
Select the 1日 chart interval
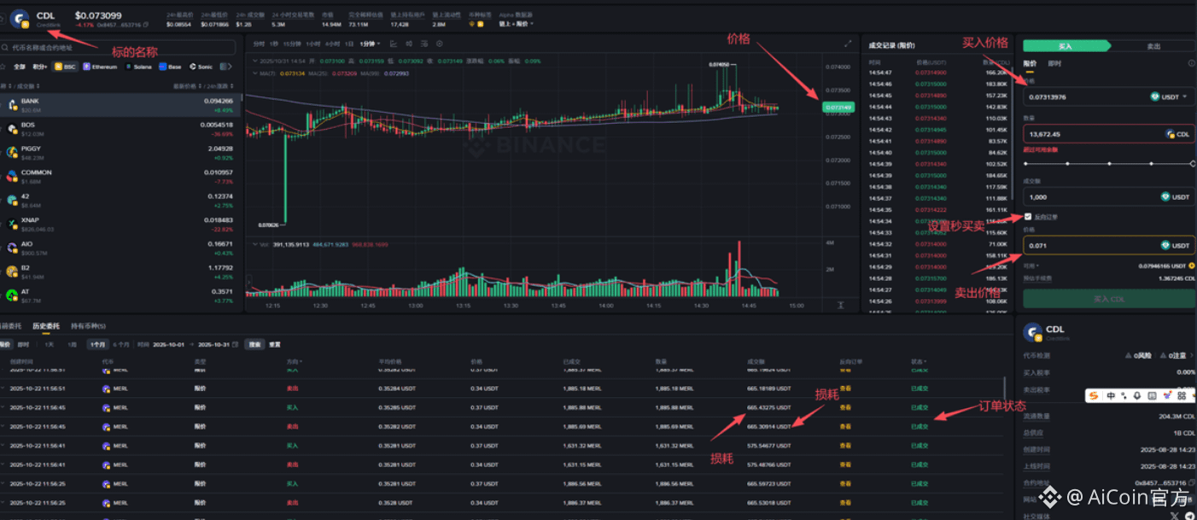[x=348, y=44]
